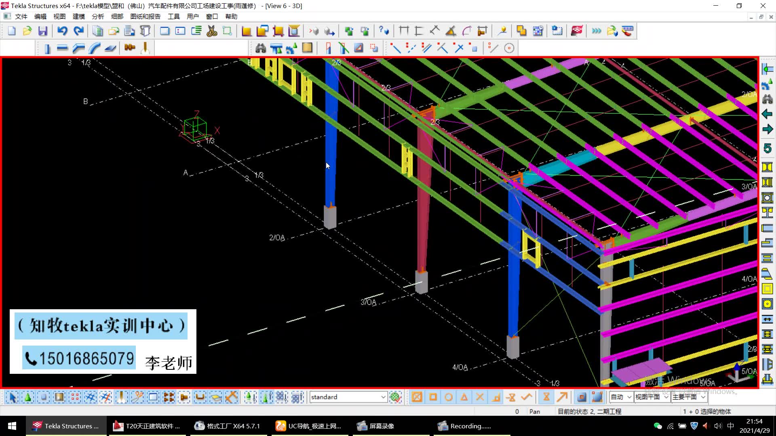Toggle snap to circle center points
776x436 pixels.
[449, 397]
